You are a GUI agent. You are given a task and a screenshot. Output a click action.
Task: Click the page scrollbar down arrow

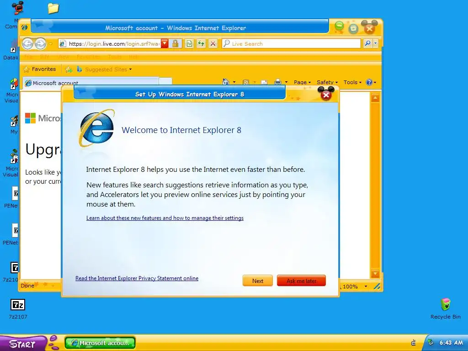375,273
